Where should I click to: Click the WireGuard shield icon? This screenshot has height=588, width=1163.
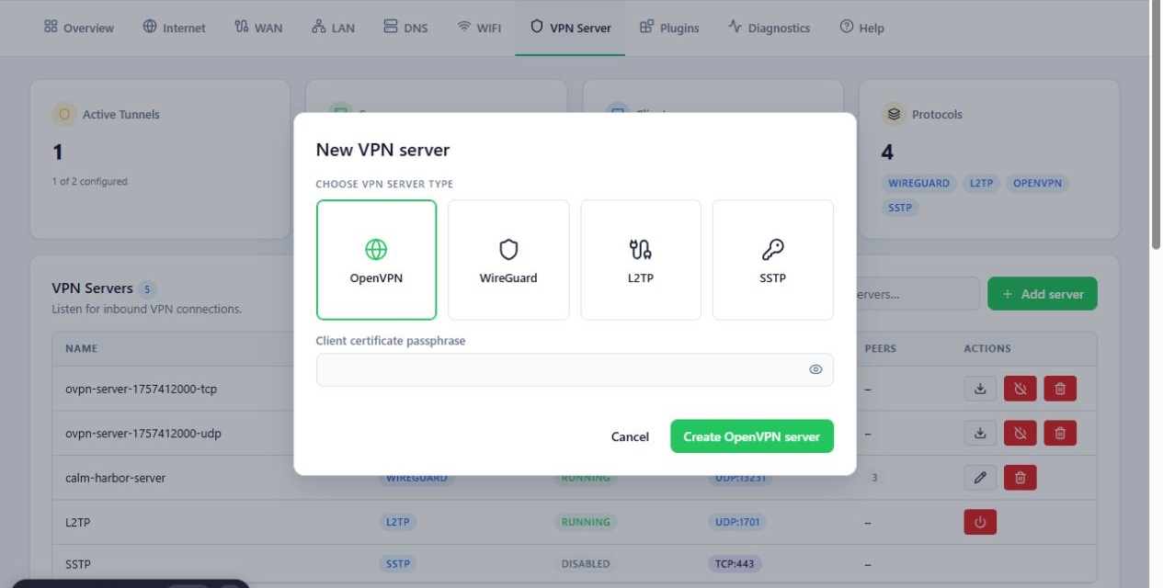click(x=508, y=249)
